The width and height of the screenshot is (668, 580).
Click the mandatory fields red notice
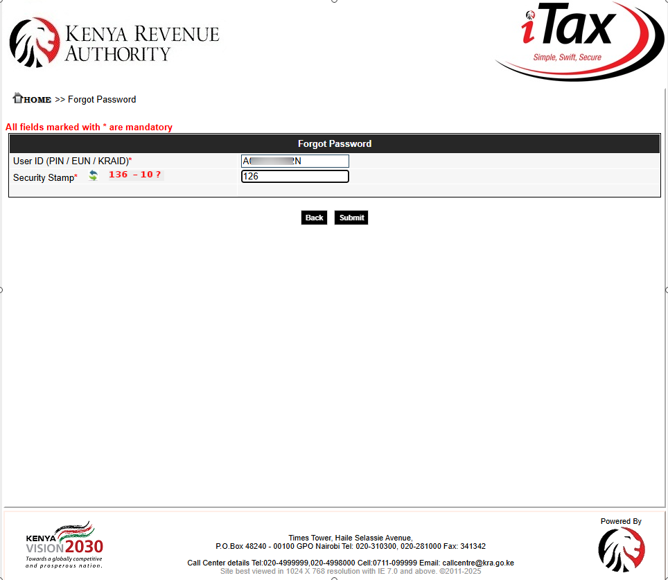[x=89, y=128]
